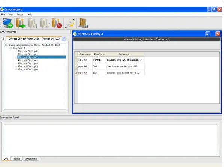Click the Bulk type cell for pipe 0x6
Screen dimensions: 224x167
[x=99, y=73]
